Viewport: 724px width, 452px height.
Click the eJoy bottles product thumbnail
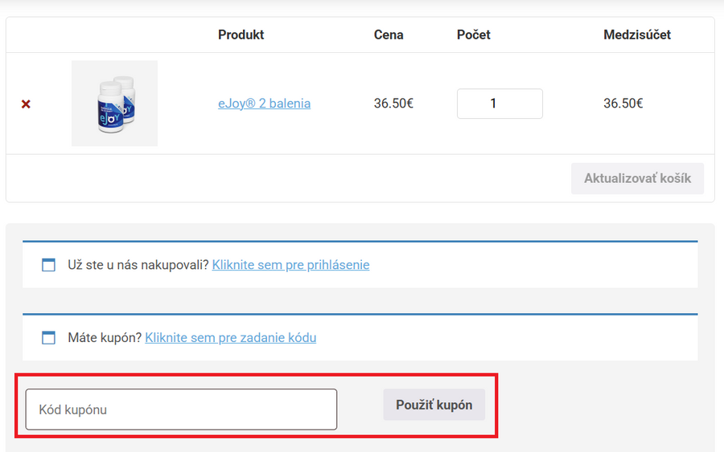[x=114, y=104]
